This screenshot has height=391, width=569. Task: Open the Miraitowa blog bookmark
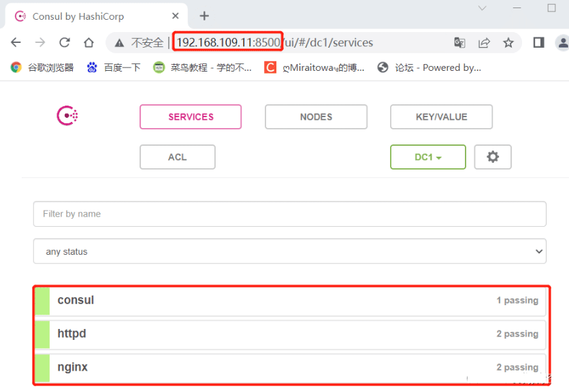coord(314,67)
